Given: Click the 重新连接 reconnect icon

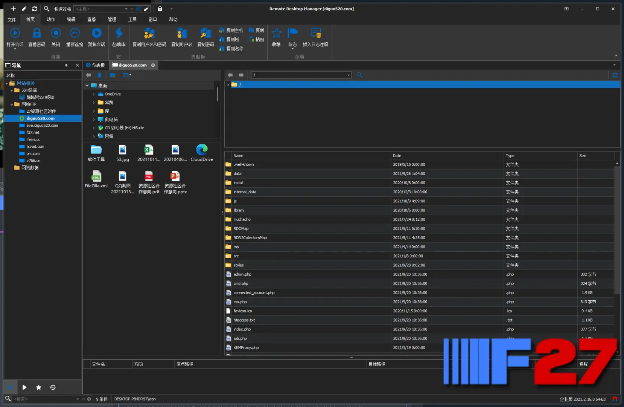Looking at the screenshot, I should pos(75,34).
